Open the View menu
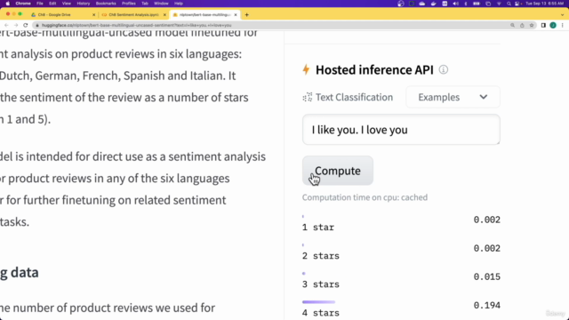This screenshot has width=569, height=320. [x=67, y=4]
